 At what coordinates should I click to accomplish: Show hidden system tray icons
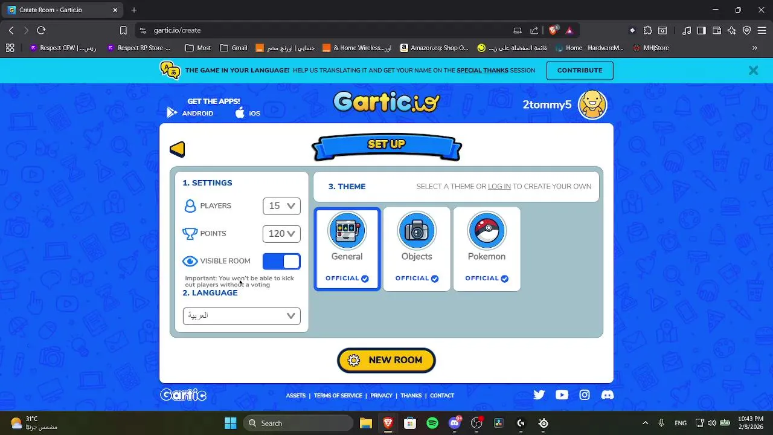tap(645, 423)
